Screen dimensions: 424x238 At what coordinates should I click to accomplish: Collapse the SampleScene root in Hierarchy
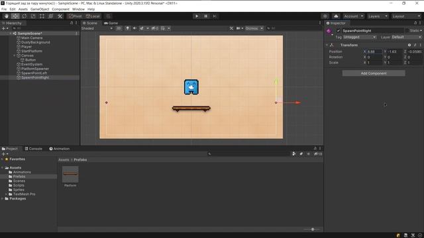pyautogui.click(x=11, y=34)
